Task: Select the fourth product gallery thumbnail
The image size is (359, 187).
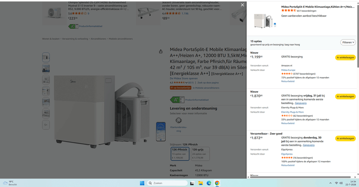Action: pos(46,91)
